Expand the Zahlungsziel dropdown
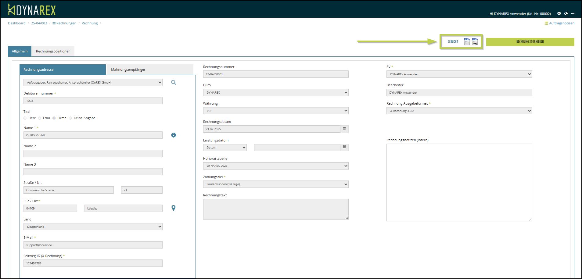 click(x=276, y=184)
